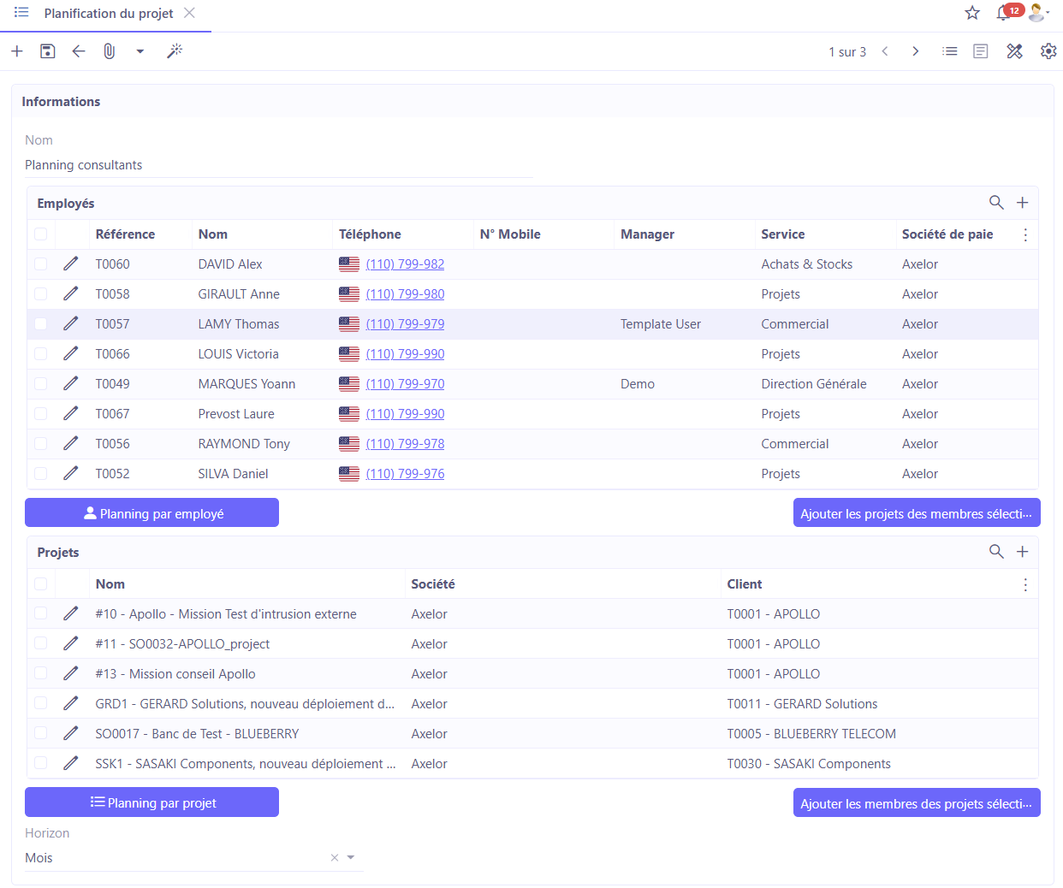Sort employees by the Service column

tap(783, 234)
